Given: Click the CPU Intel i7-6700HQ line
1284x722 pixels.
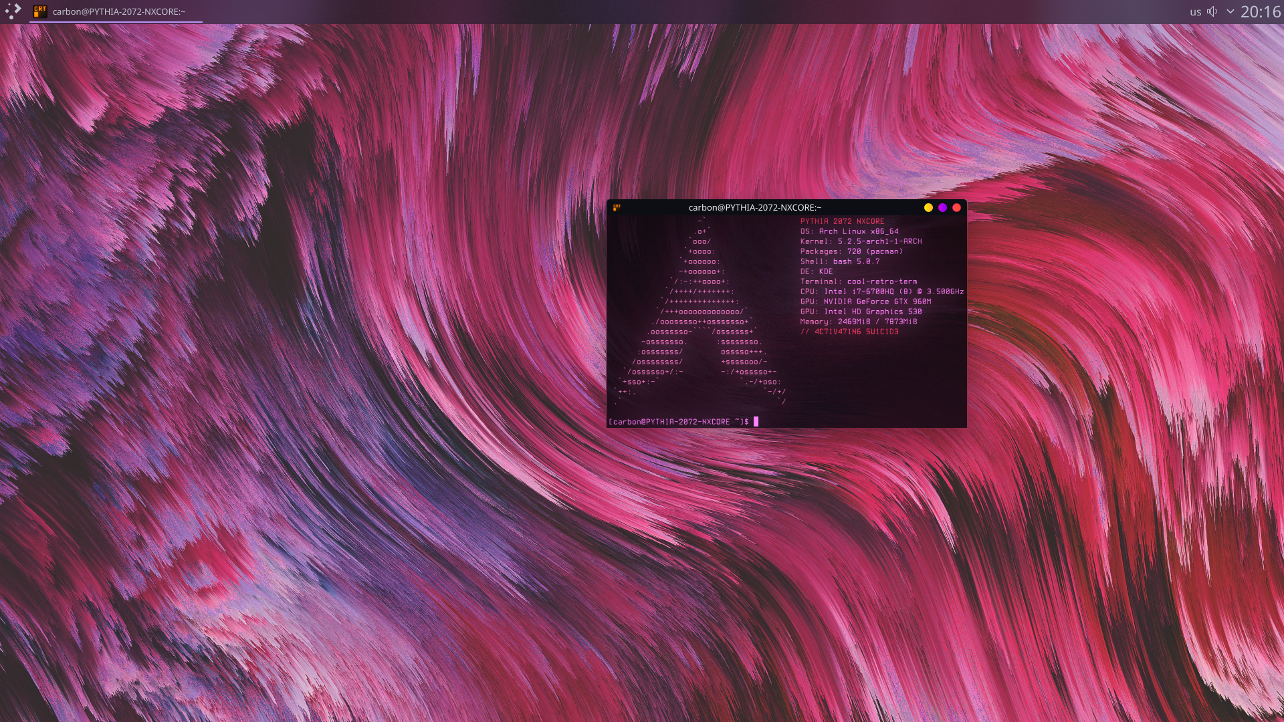Looking at the screenshot, I should click(881, 291).
